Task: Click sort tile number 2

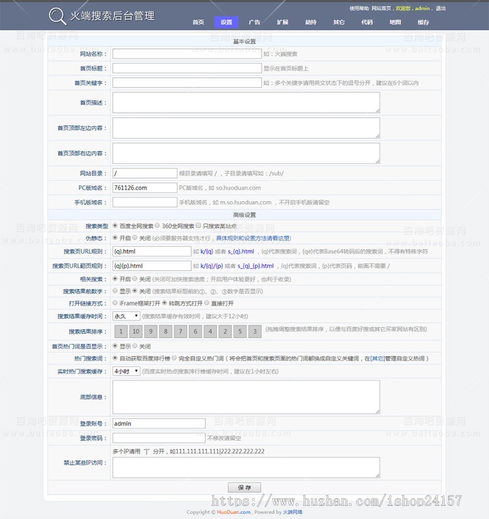Action: tap(225, 332)
